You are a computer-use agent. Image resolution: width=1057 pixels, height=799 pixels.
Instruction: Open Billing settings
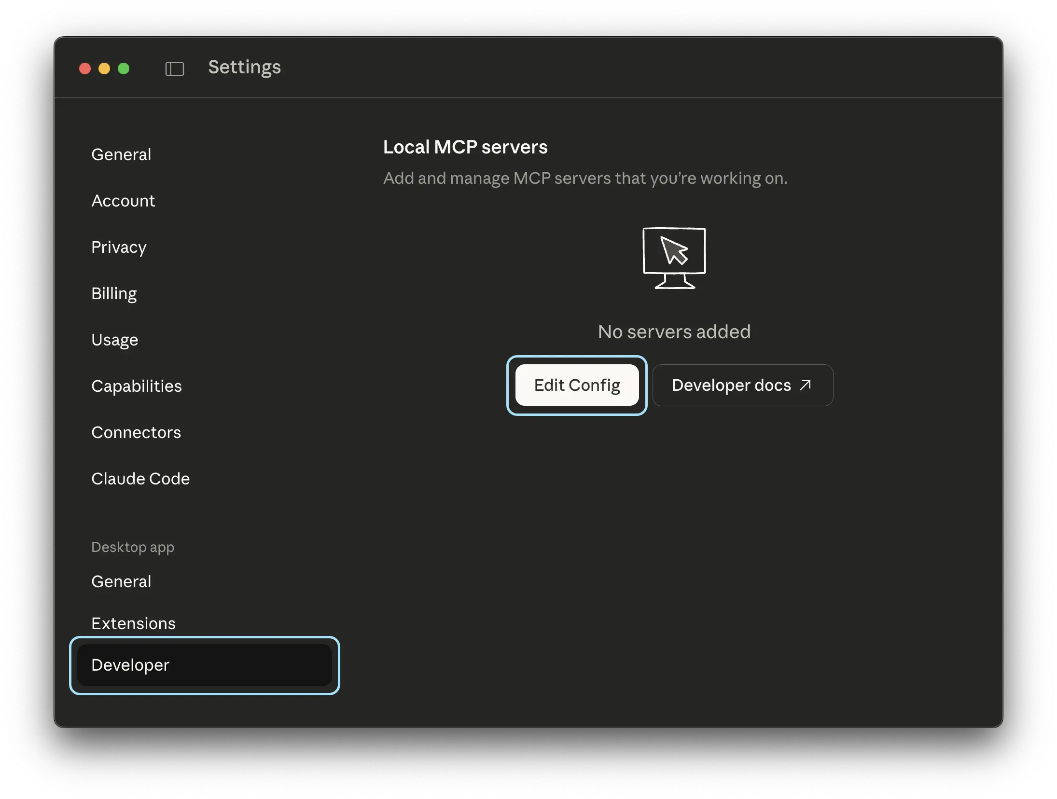click(114, 293)
